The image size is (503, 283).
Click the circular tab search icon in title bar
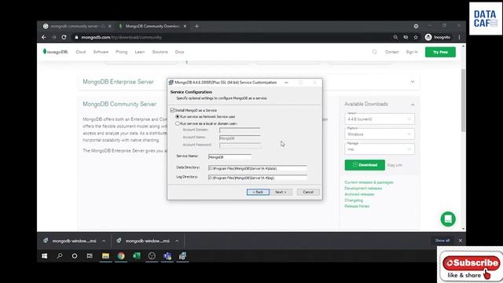pyautogui.click(x=416, y=26)
